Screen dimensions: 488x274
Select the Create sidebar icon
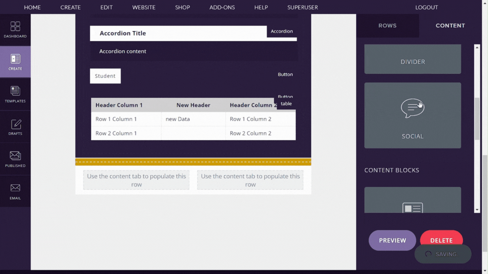click(15, 62)
